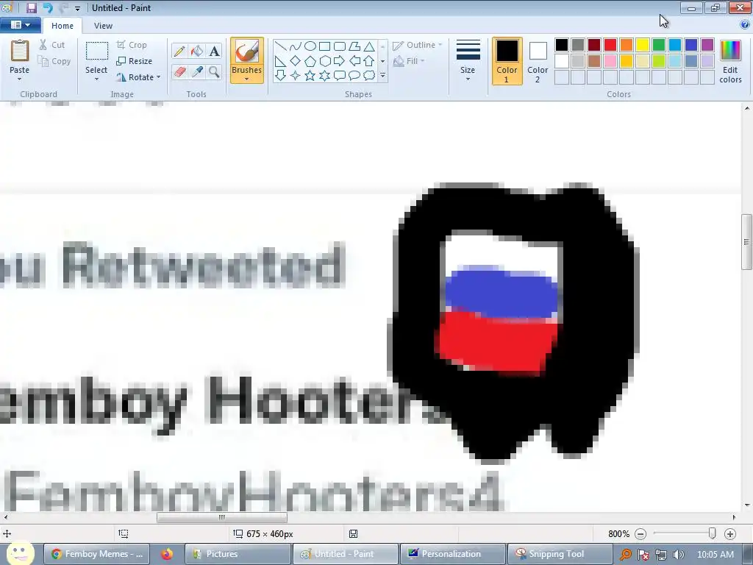
Task: Switch to the Home ribbon tab
Action: [63, 26]
